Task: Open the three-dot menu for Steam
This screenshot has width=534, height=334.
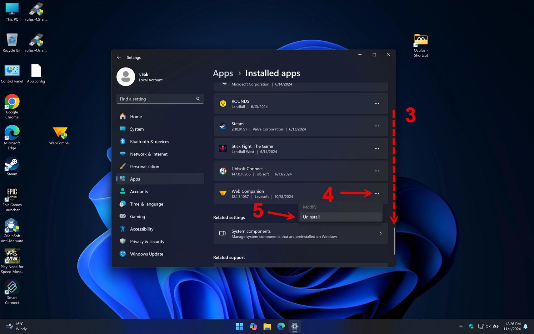Action: (x=377, y=126)
